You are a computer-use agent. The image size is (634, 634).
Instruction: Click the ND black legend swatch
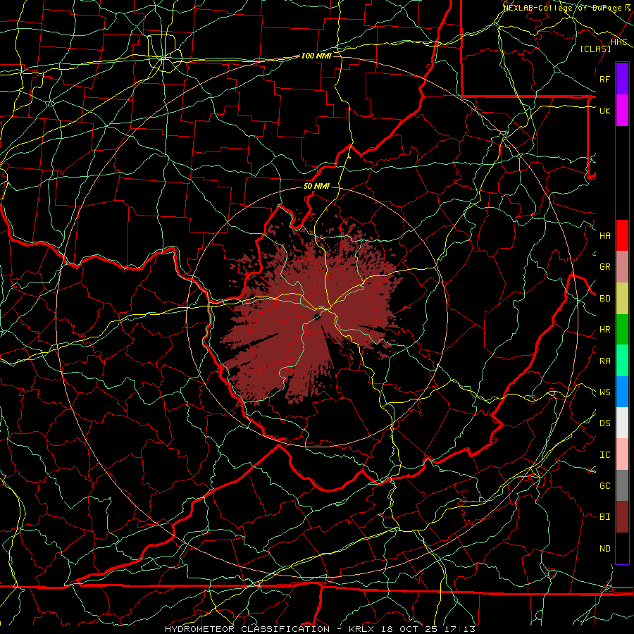pos(622,548)
